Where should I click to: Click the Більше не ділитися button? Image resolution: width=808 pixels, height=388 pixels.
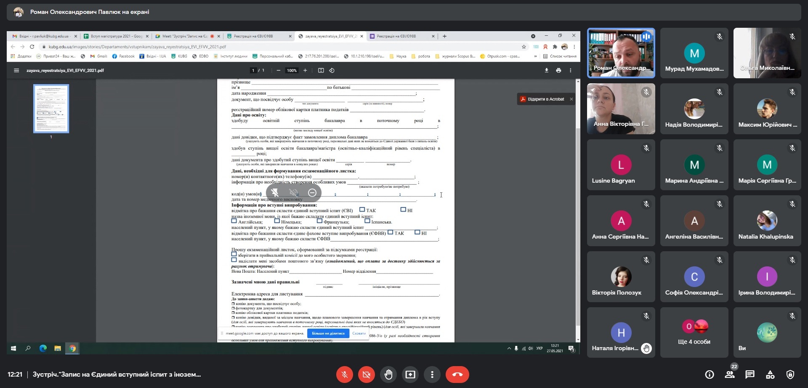coord(328,333)
